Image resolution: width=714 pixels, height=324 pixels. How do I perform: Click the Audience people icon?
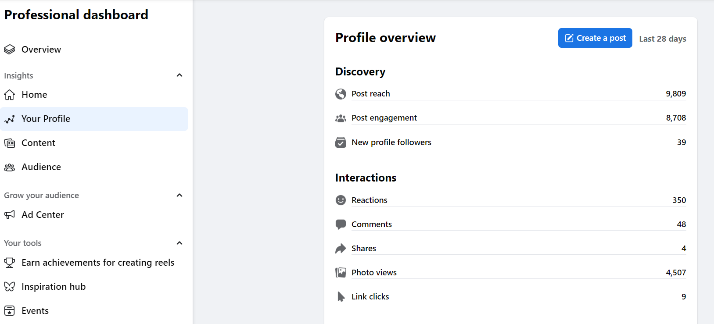pos(9,167)
